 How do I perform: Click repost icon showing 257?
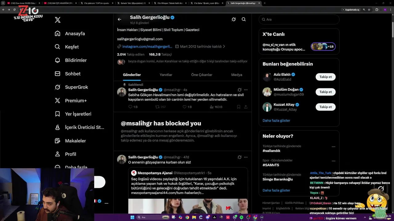pos(160,107)
